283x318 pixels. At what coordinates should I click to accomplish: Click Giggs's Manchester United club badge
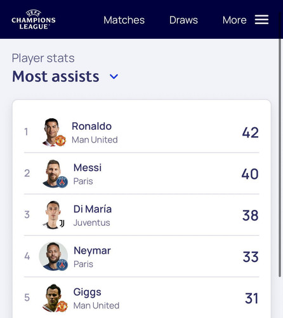pyautogui.click(x=62, y=306)
